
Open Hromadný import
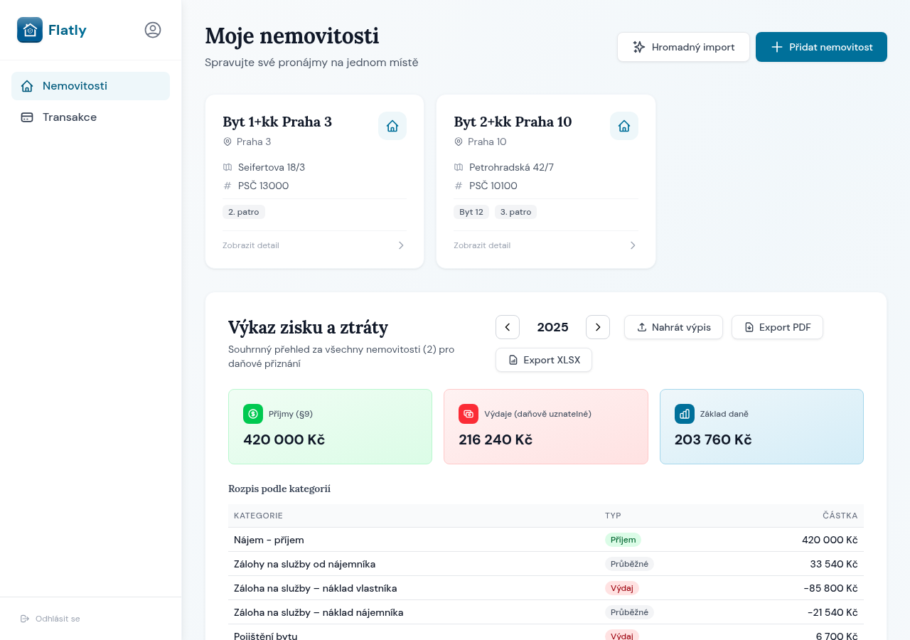[x=683, y=47]
